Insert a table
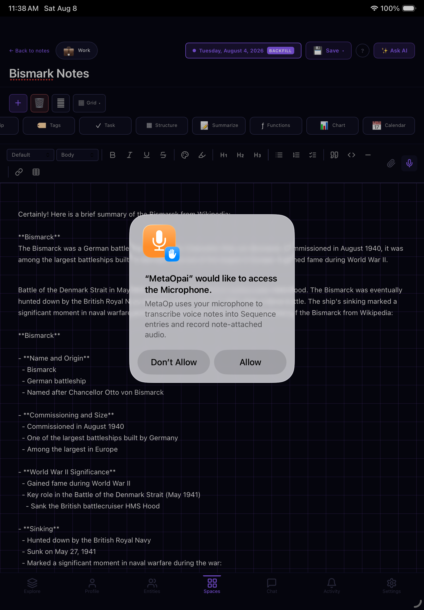Screen dimensions: 424x610 36,172
